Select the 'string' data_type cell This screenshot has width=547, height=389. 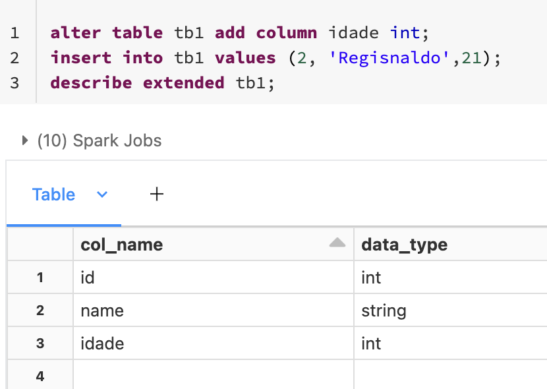450,310
